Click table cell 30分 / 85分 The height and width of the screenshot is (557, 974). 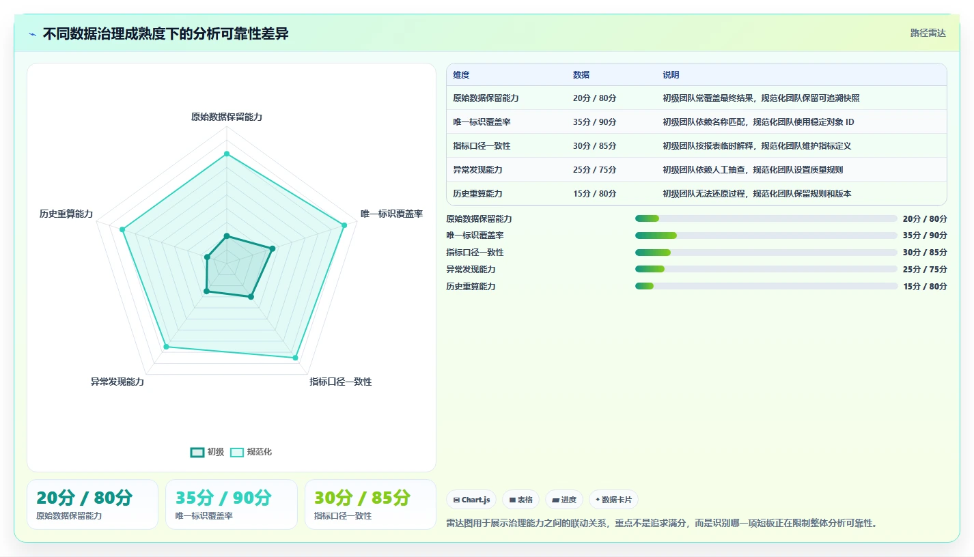[x=595, y=146]
